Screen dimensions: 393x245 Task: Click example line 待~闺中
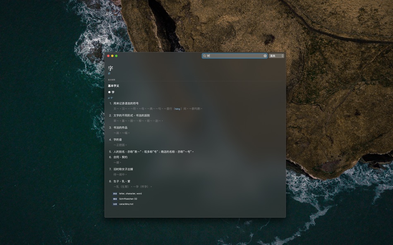(120, 174)
